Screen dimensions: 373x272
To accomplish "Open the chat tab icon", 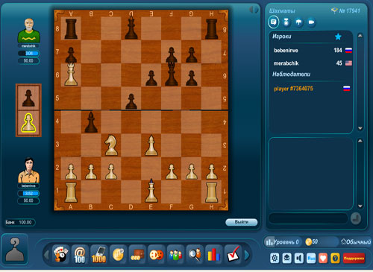I will (x=273, y=22).
